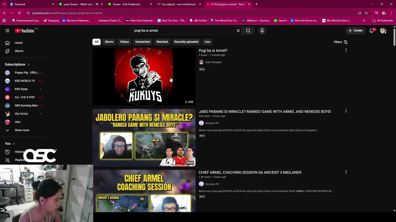Select the Videos filter chip
Image resolution: width=396 pixels, height=222 pixels.
(124, 42)
